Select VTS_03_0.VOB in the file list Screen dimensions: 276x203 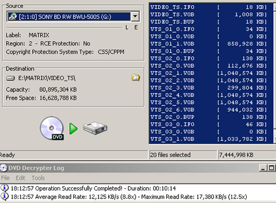coord(211,132)
